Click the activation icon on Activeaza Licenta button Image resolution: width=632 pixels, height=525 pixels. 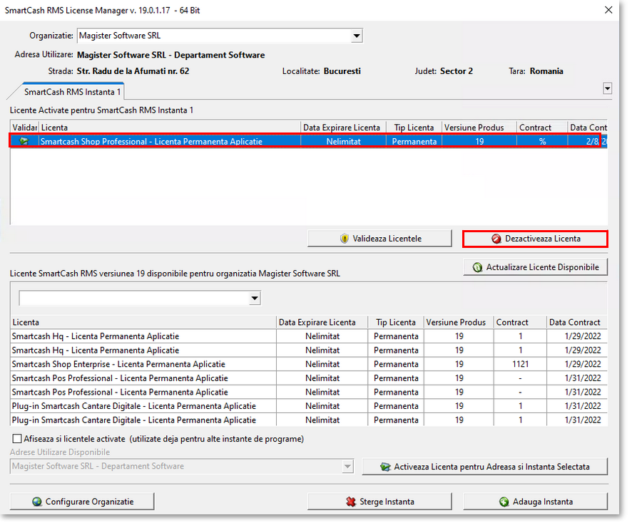pyautogui.click(x=385, y=467)
